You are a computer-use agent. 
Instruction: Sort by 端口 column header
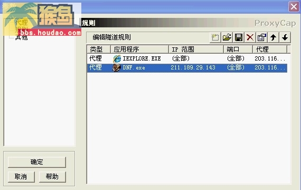[x=238, y=49]
